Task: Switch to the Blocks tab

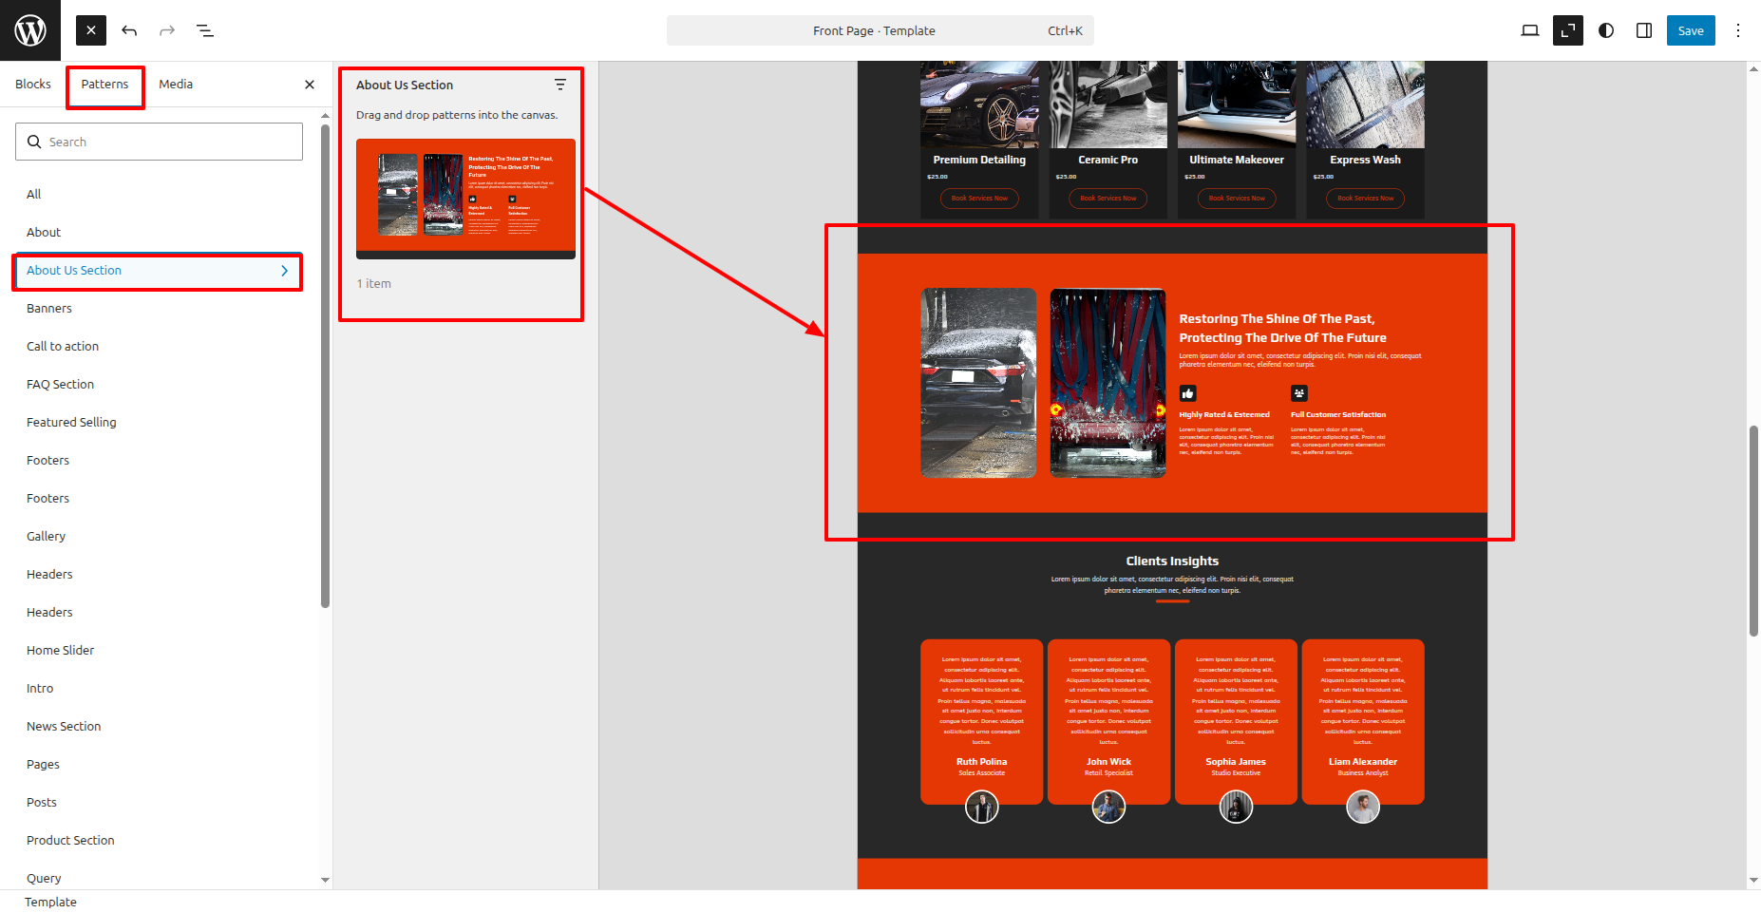Action: [x=33, y=85]
